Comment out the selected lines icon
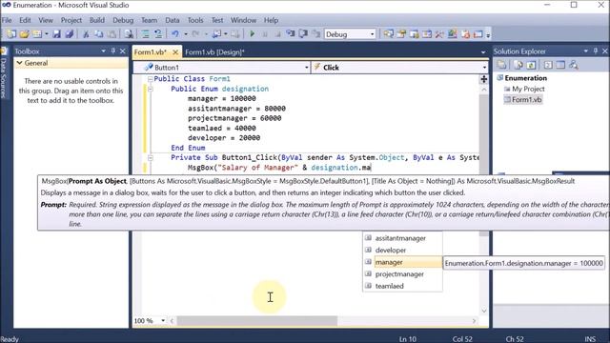Screen dimensions: 610x343 point(146,34)
